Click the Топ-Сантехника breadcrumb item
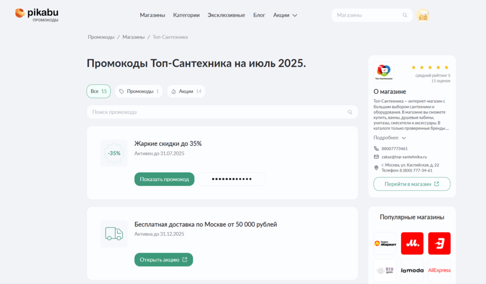The width and height of the screenshot is (486, 284). tap(170, 37)
